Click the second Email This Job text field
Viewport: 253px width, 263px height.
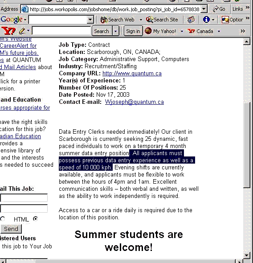click(24, 209)
